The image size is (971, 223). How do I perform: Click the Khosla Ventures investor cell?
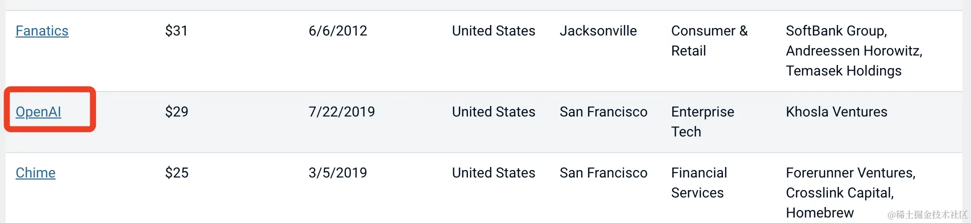(836, 112)
